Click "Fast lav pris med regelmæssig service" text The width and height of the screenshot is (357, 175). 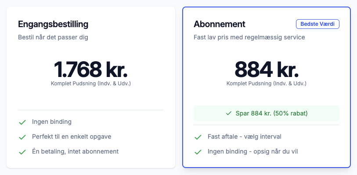coord(249,37)
